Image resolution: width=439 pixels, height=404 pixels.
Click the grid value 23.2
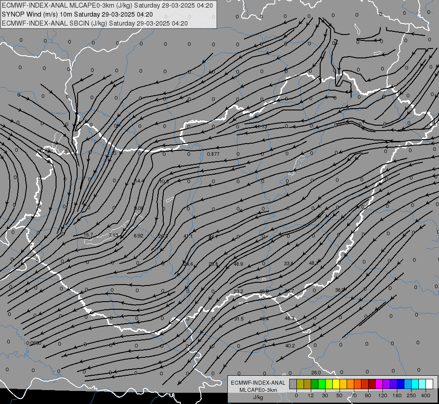tap(238, 291)
